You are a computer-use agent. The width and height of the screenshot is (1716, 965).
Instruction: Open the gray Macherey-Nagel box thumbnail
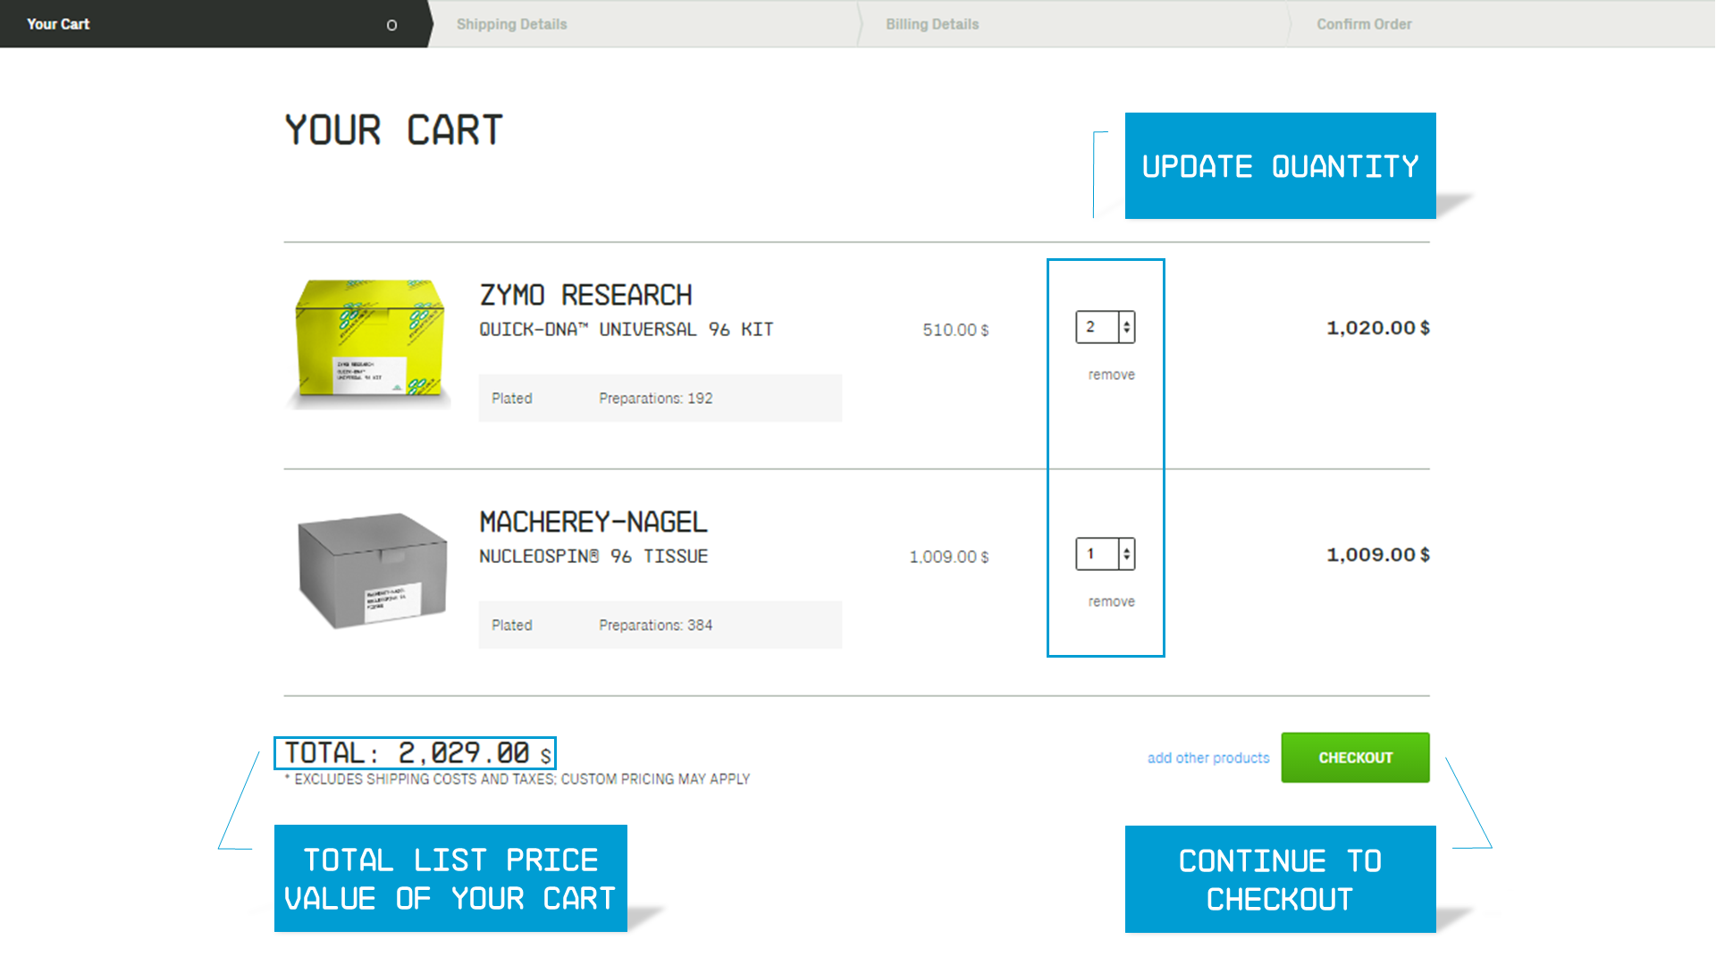tap(372, 571)
